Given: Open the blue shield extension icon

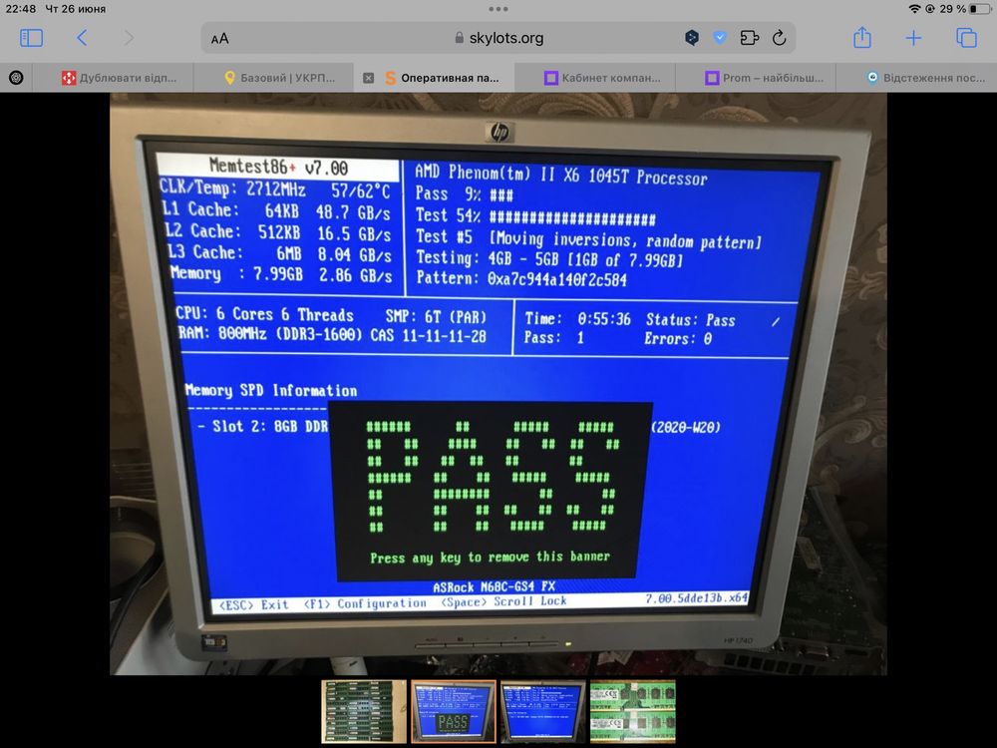Looking at the screenshot, I should (720, 38).
